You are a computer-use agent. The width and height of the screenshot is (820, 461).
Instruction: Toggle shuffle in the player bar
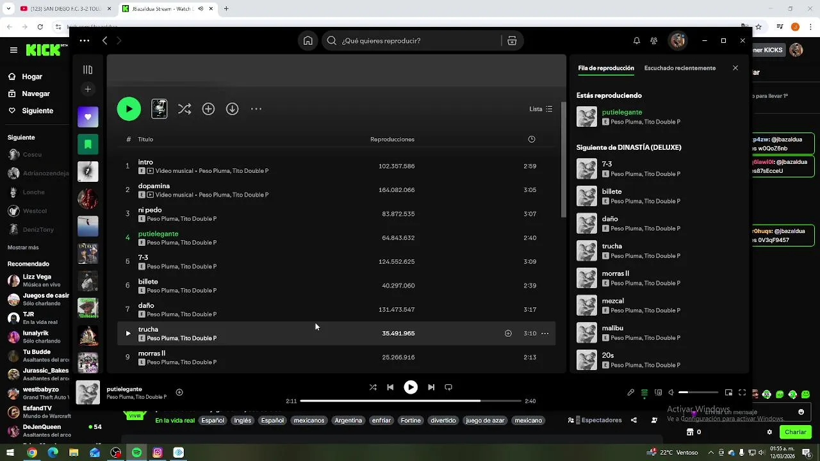(x=373, y=387)
